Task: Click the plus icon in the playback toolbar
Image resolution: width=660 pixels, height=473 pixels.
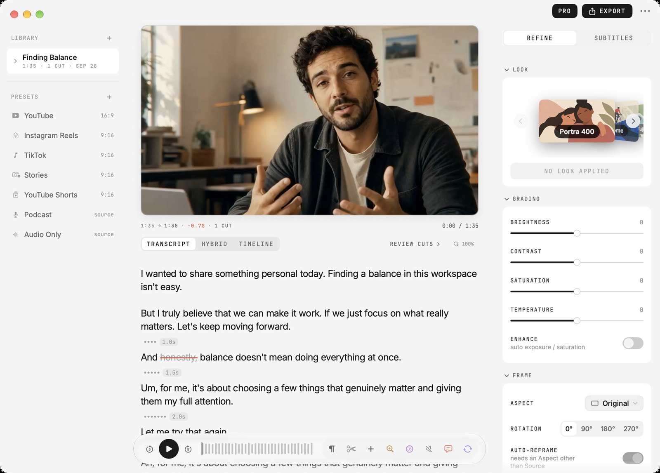Action: 371,449
